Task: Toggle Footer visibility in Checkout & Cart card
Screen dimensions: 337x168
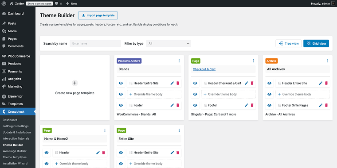Action: tap(195, 105)
